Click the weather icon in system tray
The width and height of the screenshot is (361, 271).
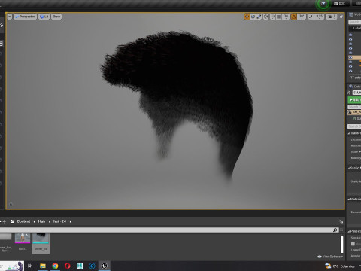coord(328,266)
